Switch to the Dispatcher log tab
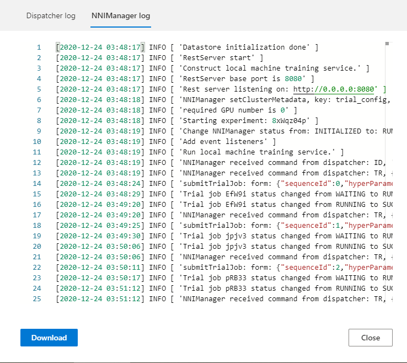Screen dimensions: 407x363 click(51, 15)
